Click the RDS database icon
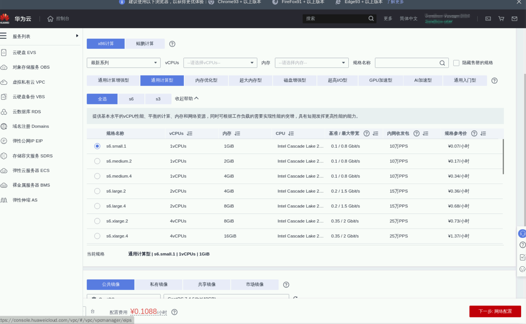This screenshot has height=324, width=526. pos(4,112)
